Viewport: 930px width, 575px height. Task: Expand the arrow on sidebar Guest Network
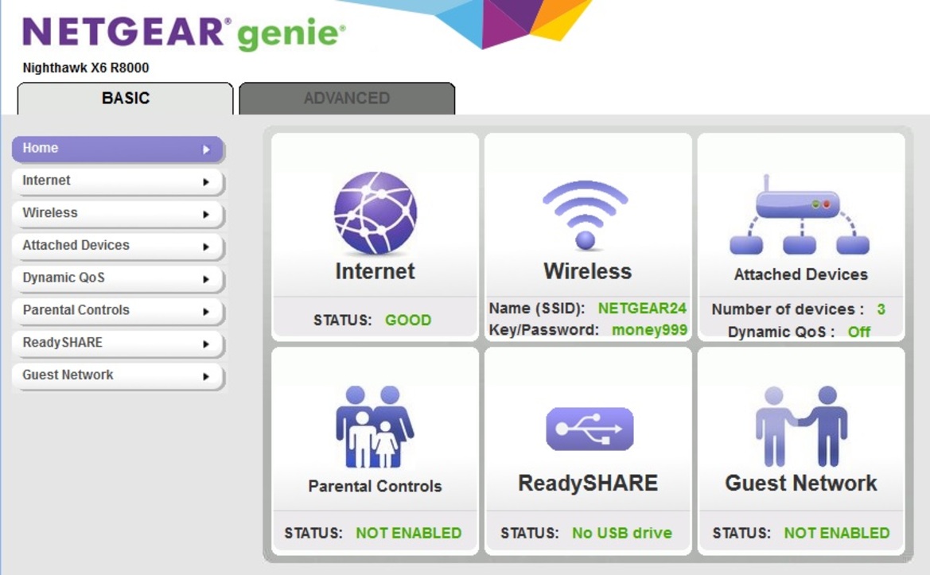pyautogui.click(x=206, y=376)
